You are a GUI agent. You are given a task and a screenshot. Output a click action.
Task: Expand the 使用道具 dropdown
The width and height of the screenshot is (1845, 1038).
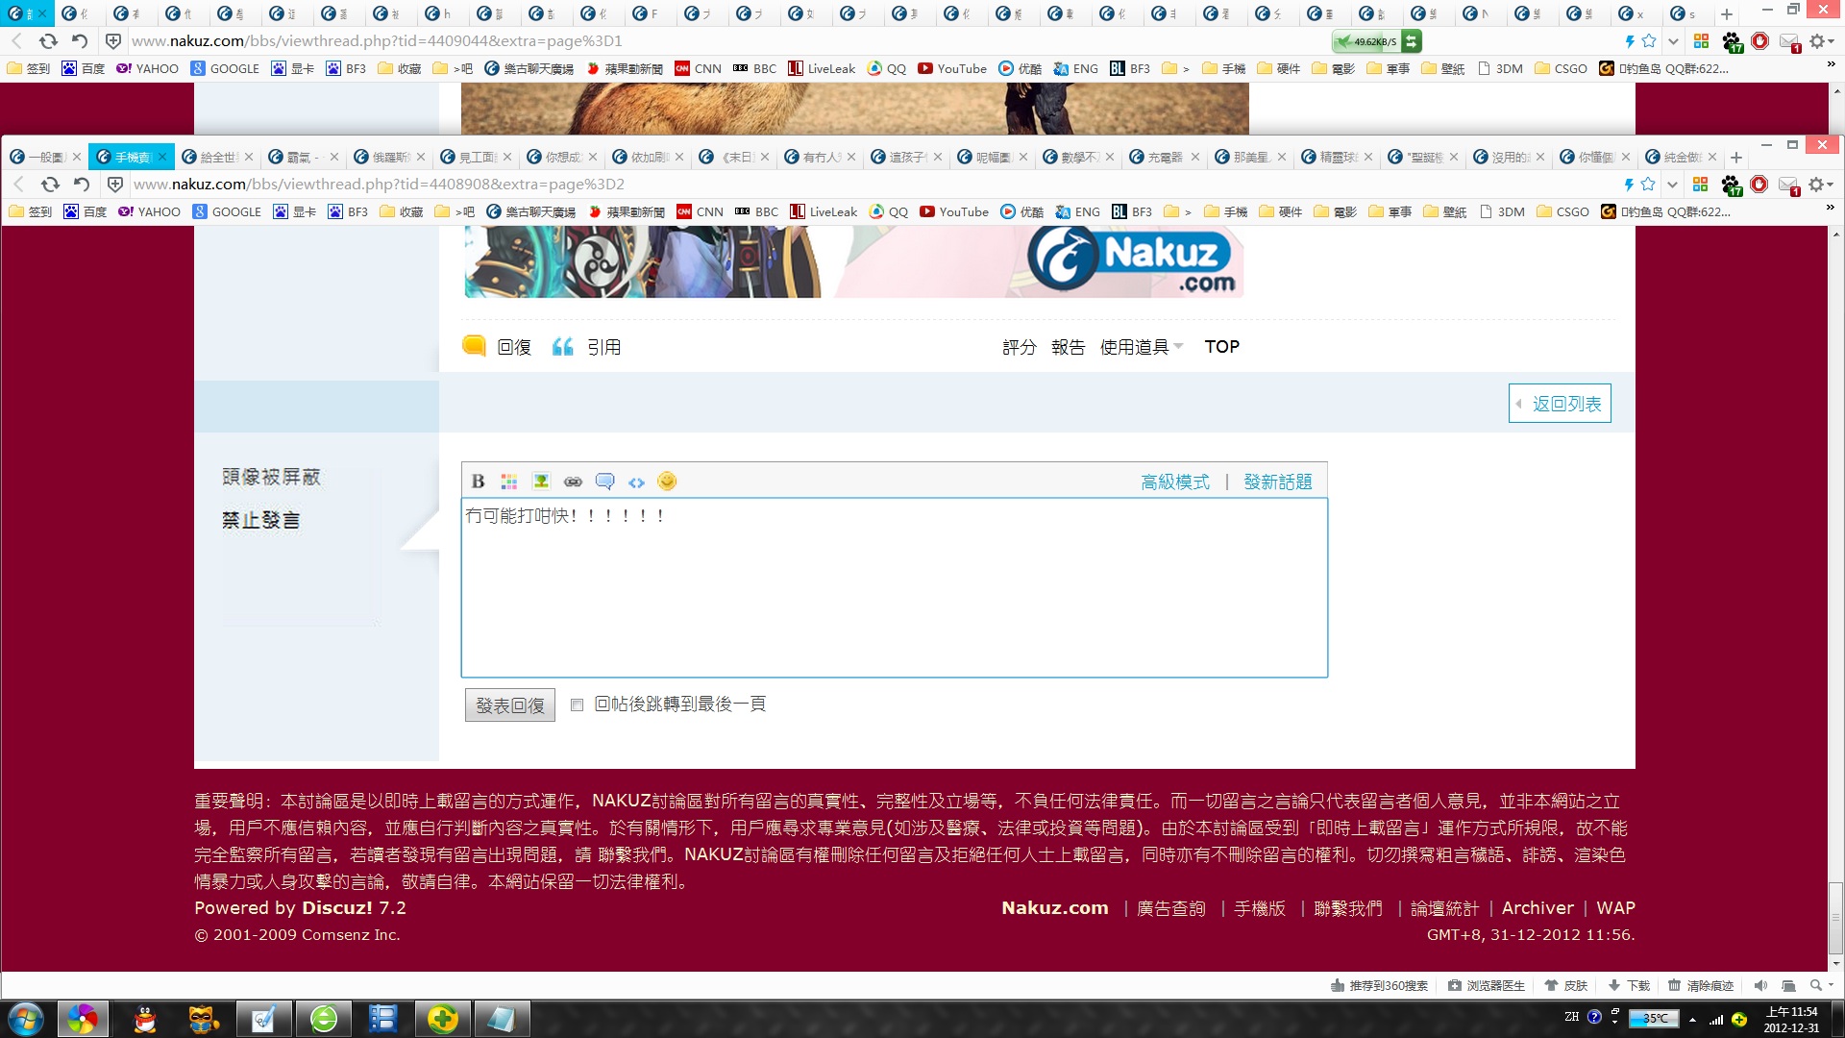pos(1142,347)
